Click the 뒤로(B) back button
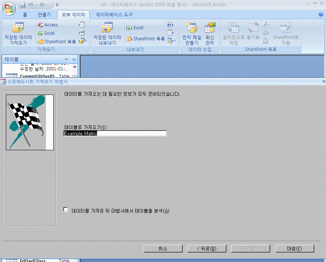This screenshot has width=326, height=262. pos(206,248)
